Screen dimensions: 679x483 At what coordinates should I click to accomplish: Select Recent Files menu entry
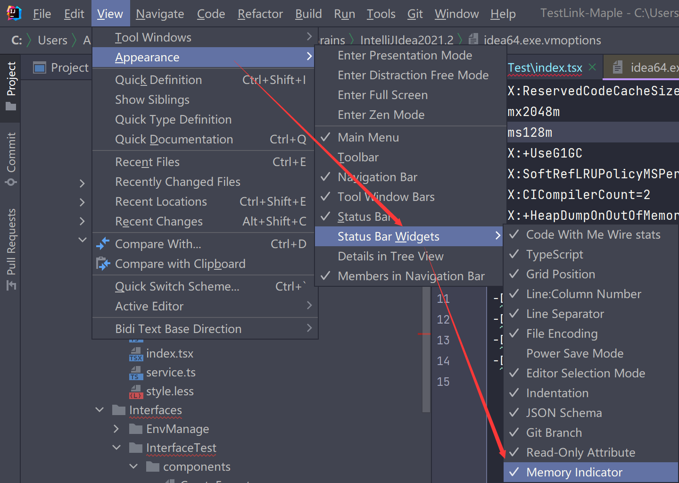pyautogui.click(x=205, y=162)
